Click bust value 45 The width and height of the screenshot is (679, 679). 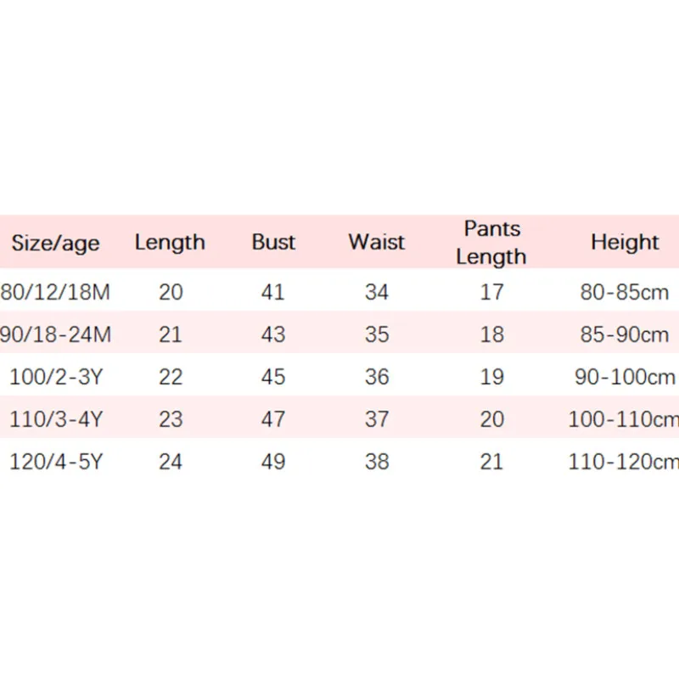coord(273,377)
